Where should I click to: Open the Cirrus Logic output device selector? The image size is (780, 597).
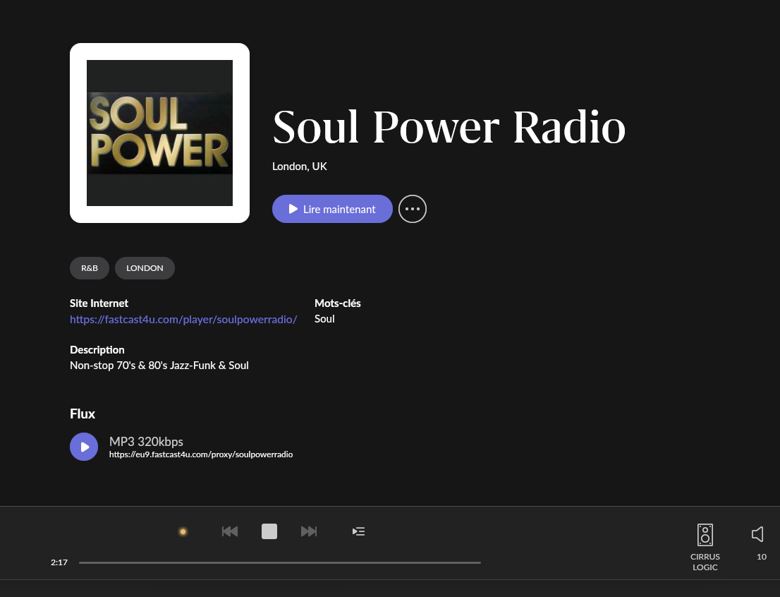tap(705, 536)
